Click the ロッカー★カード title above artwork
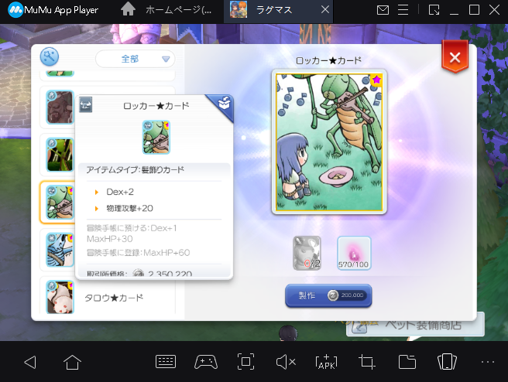Image resolution: width=508 pixels, height=382 pixels. [x=328, y=60]
